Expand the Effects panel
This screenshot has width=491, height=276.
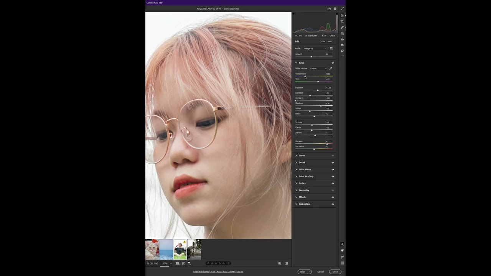296,197
